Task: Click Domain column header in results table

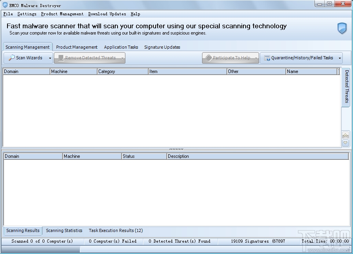Action: (x=33, y=156)
